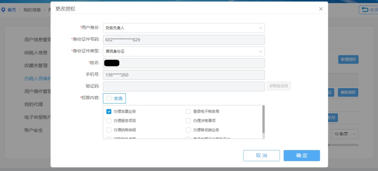Expand the 用户身份 dropdown arrow

[x=260, y=28]
